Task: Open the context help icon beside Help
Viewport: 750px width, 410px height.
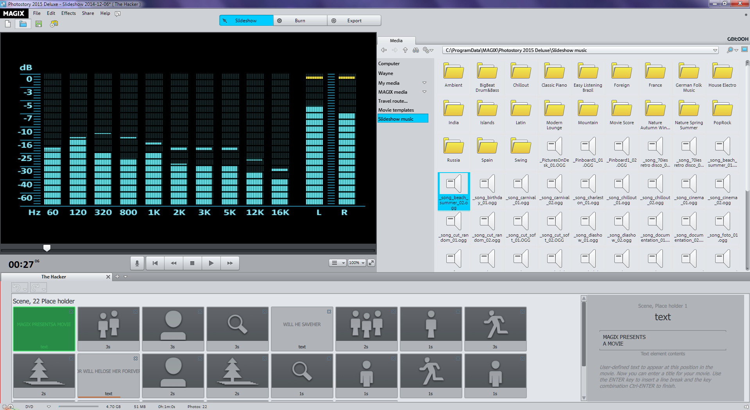Action: [x=118, y=14]
